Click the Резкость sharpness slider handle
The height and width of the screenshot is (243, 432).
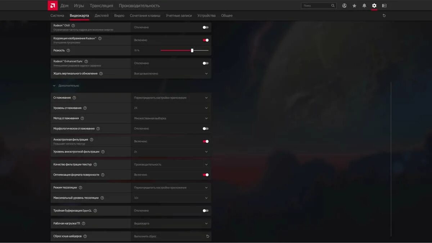pos(192,50)
